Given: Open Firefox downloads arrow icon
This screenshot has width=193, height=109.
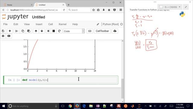Looking at the screenshot, I should pyautogui.click(x=104, y=10).
